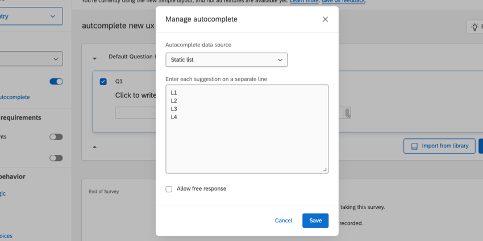The image size is (483, 241).
Task: Enable the second toggle under requirements
Action: (x=56, y=158)
